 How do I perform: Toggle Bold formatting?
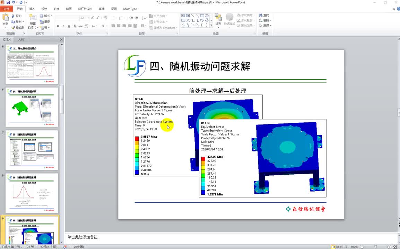pyautogui.click(x=58, y=26)
